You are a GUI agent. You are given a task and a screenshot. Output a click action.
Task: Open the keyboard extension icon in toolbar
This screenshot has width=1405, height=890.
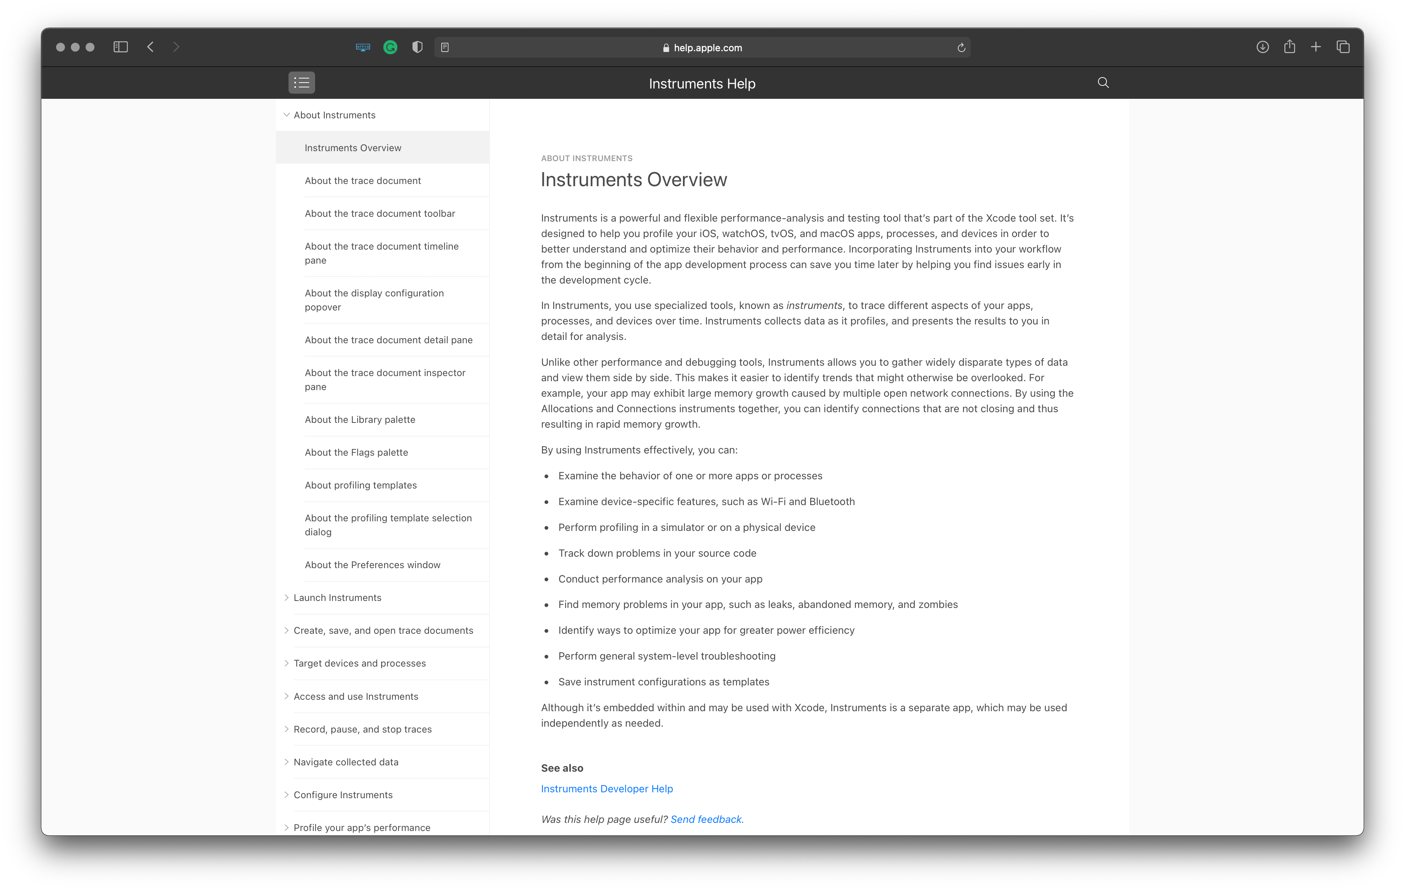pyautogui.click(x=363, y=47)
